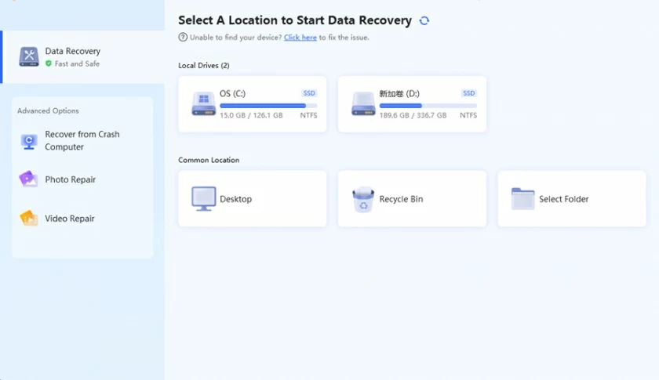Image resolution: width=659 pixels, height=380 pixels.
Task: Click the 15.0 GB / 126.1 GB text
Action: coord(251,115)
